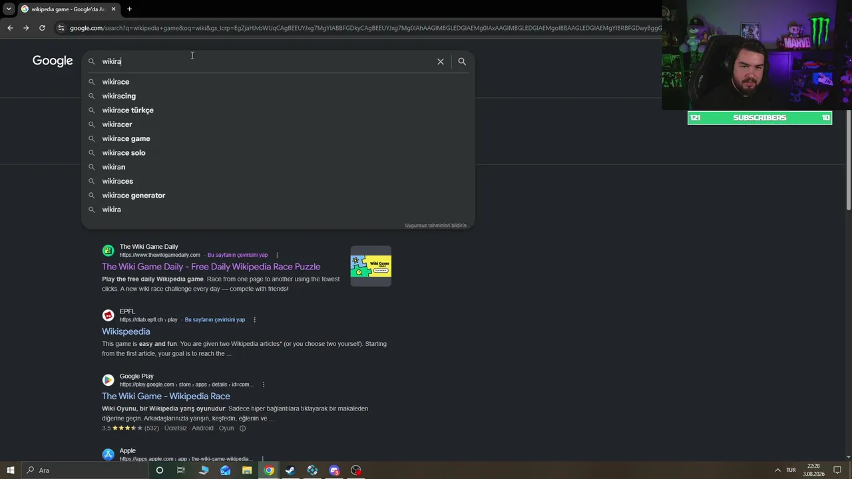Viewport: 852px width, 479px height.
Task: Open the Wiki Game Daily puzzle thumbnail
Action: pyautogui.click(x=371, y=266)
